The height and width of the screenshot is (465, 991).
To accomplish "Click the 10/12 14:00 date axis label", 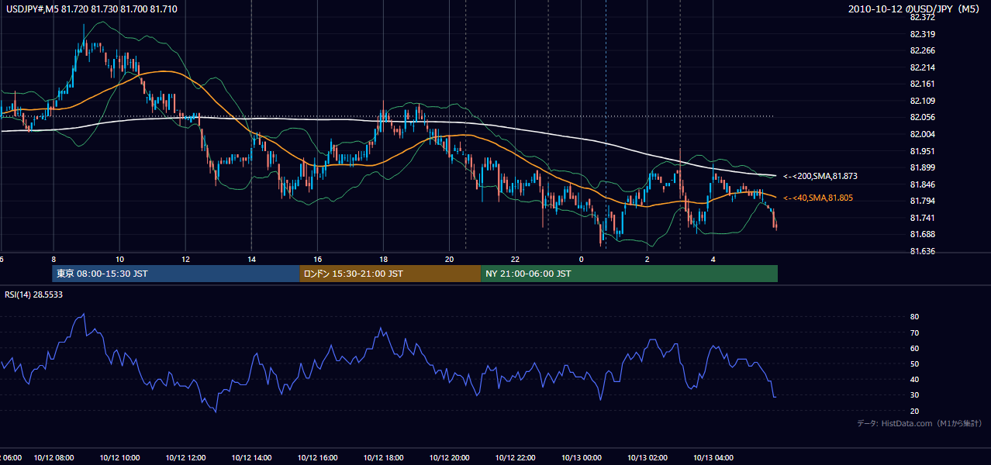I will click(x=251, y=458).
